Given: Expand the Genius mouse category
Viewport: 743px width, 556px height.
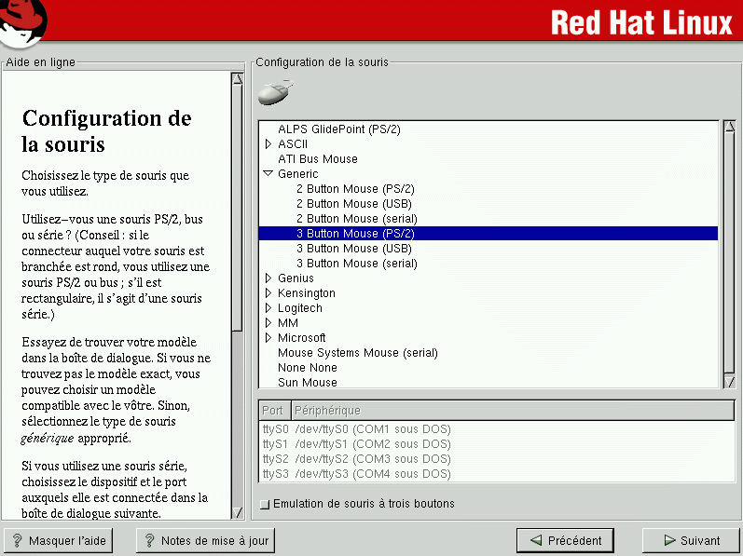Looking at the screenshot, I should point(268,278).
